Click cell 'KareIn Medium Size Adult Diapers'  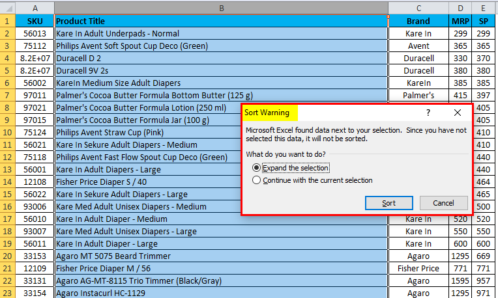pyautogui.click(x=222, y=83)
